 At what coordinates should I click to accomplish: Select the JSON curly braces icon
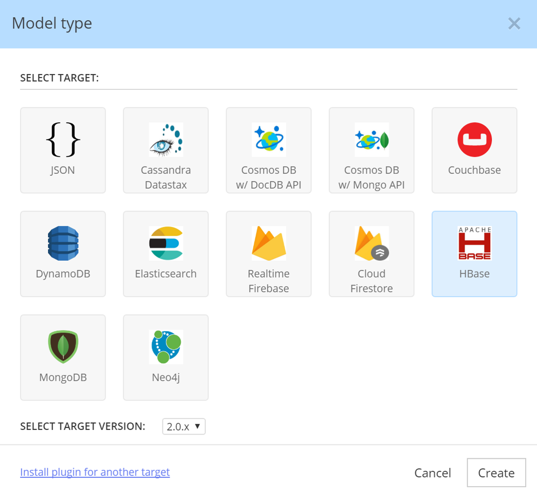click(x=63, y=140)
